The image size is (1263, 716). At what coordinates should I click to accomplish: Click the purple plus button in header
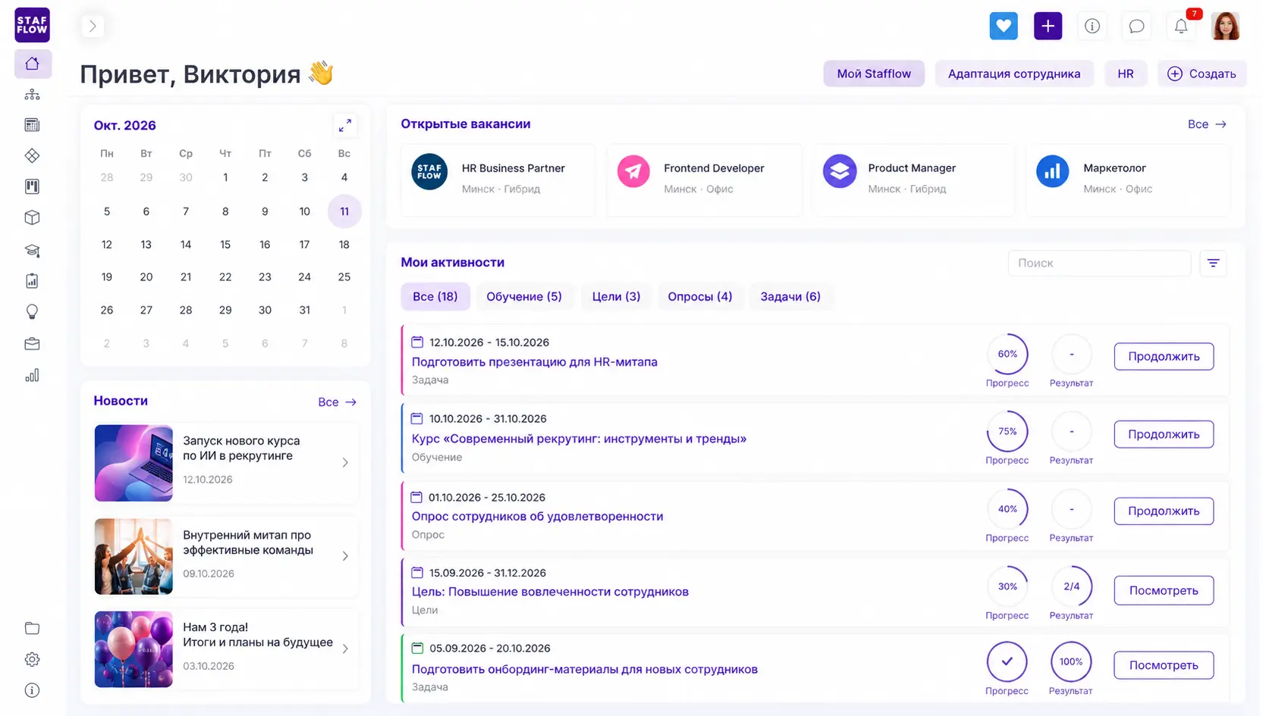point(1048,26)
